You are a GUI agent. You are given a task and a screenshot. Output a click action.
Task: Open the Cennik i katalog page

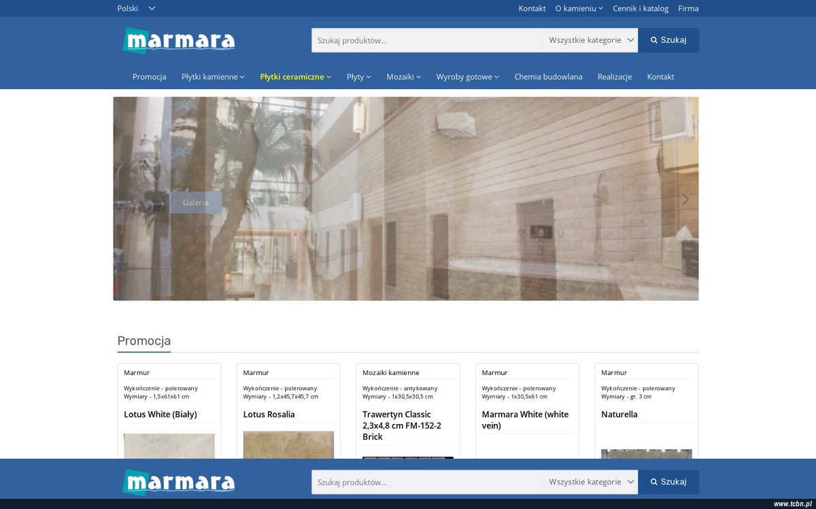pos(641,8)
